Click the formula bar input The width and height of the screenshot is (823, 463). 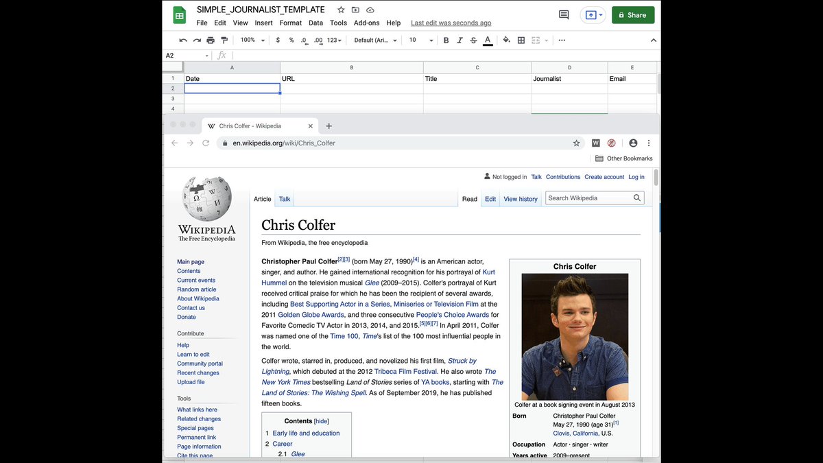444,56
